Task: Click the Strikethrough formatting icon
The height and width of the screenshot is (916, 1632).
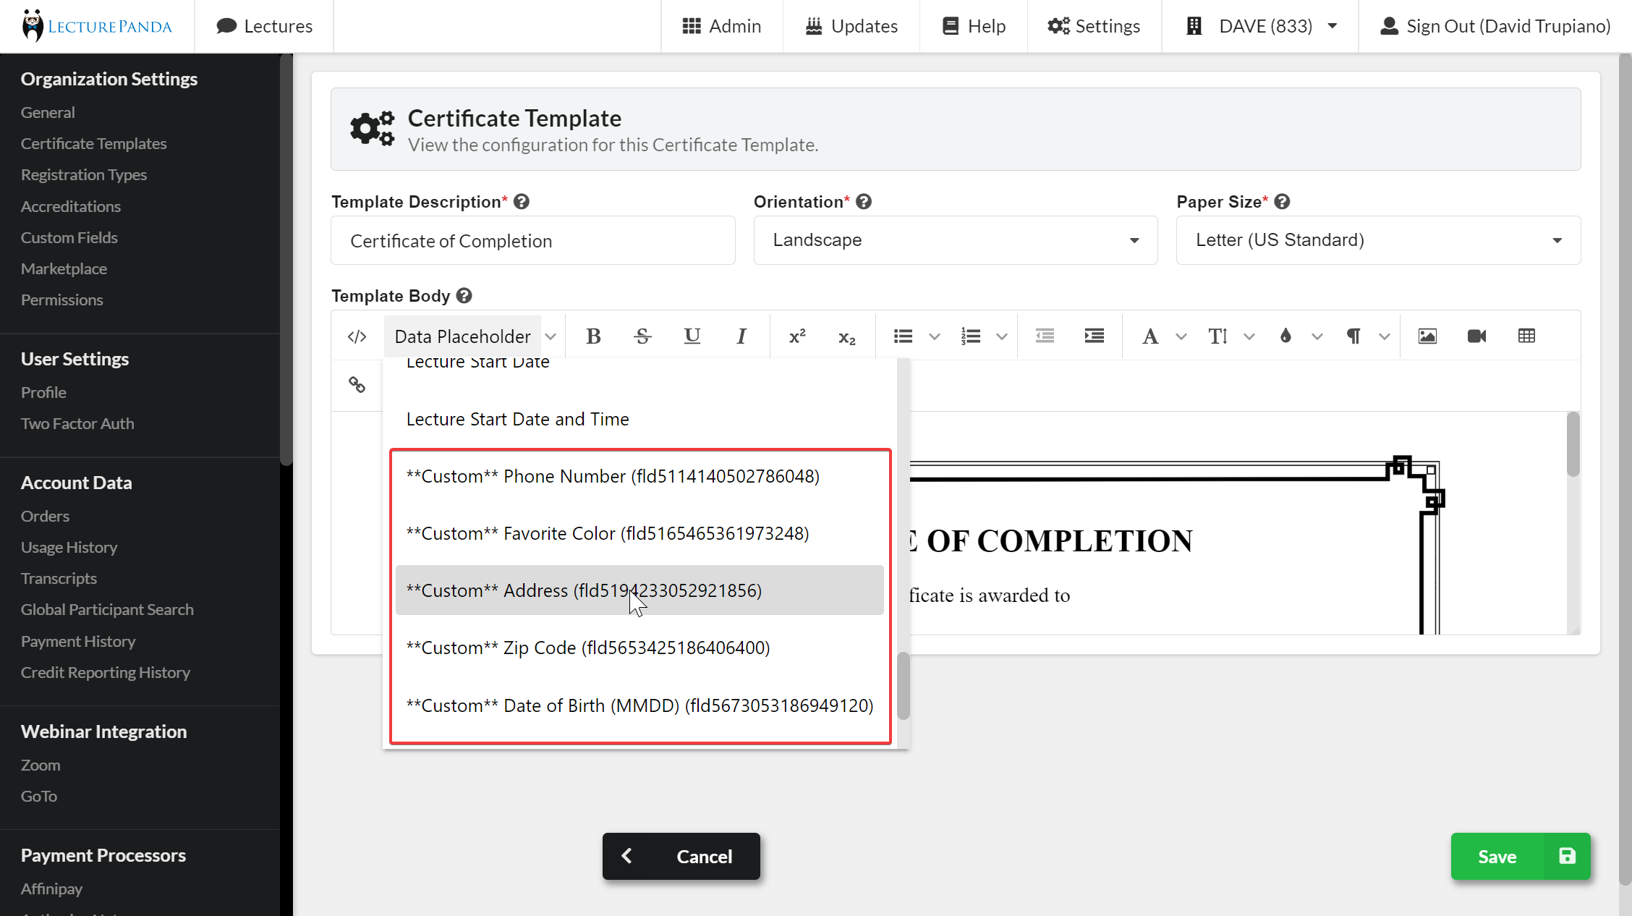Action: (x=643, y=335)
